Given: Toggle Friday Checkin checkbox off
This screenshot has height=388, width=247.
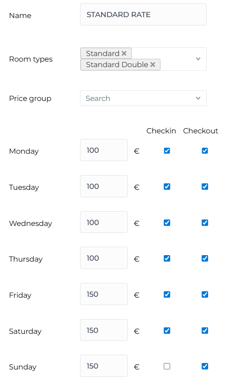Looking at the screenshot, I should 167,294.
